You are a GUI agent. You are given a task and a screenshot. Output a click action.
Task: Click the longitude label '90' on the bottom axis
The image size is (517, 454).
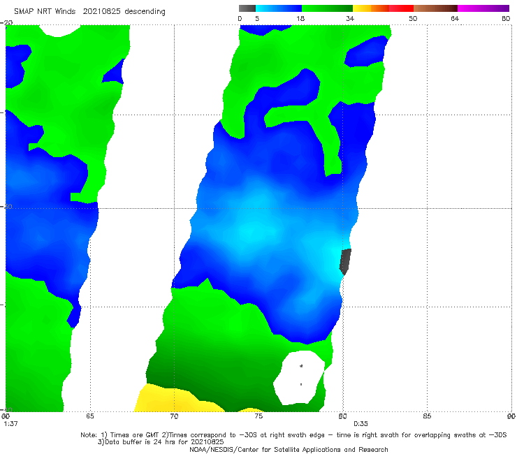point(511,416)
